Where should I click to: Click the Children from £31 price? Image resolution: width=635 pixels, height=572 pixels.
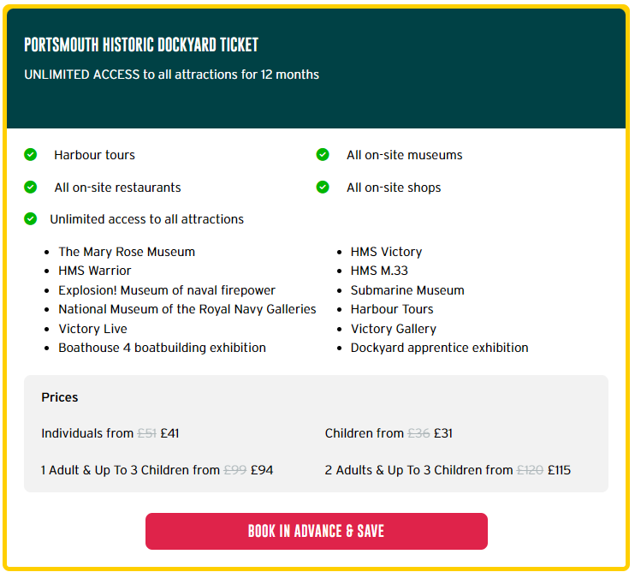coord(389,433)
